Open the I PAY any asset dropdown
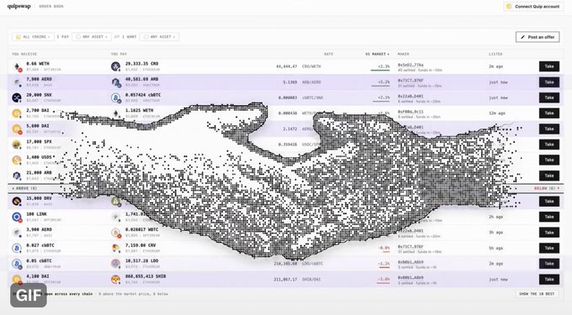 pyautogui.click(x=92, y=37)
